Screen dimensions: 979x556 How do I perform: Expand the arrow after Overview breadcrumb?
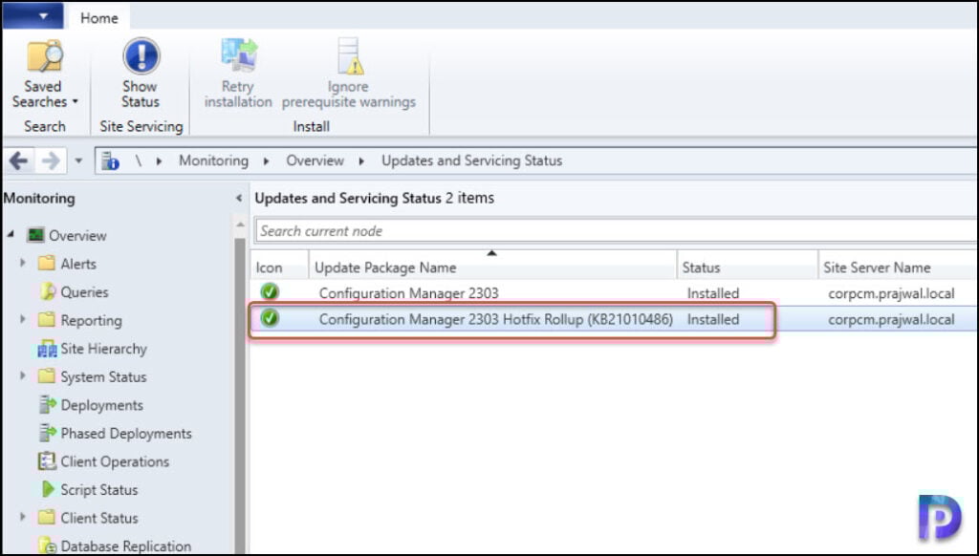point(361,161)
